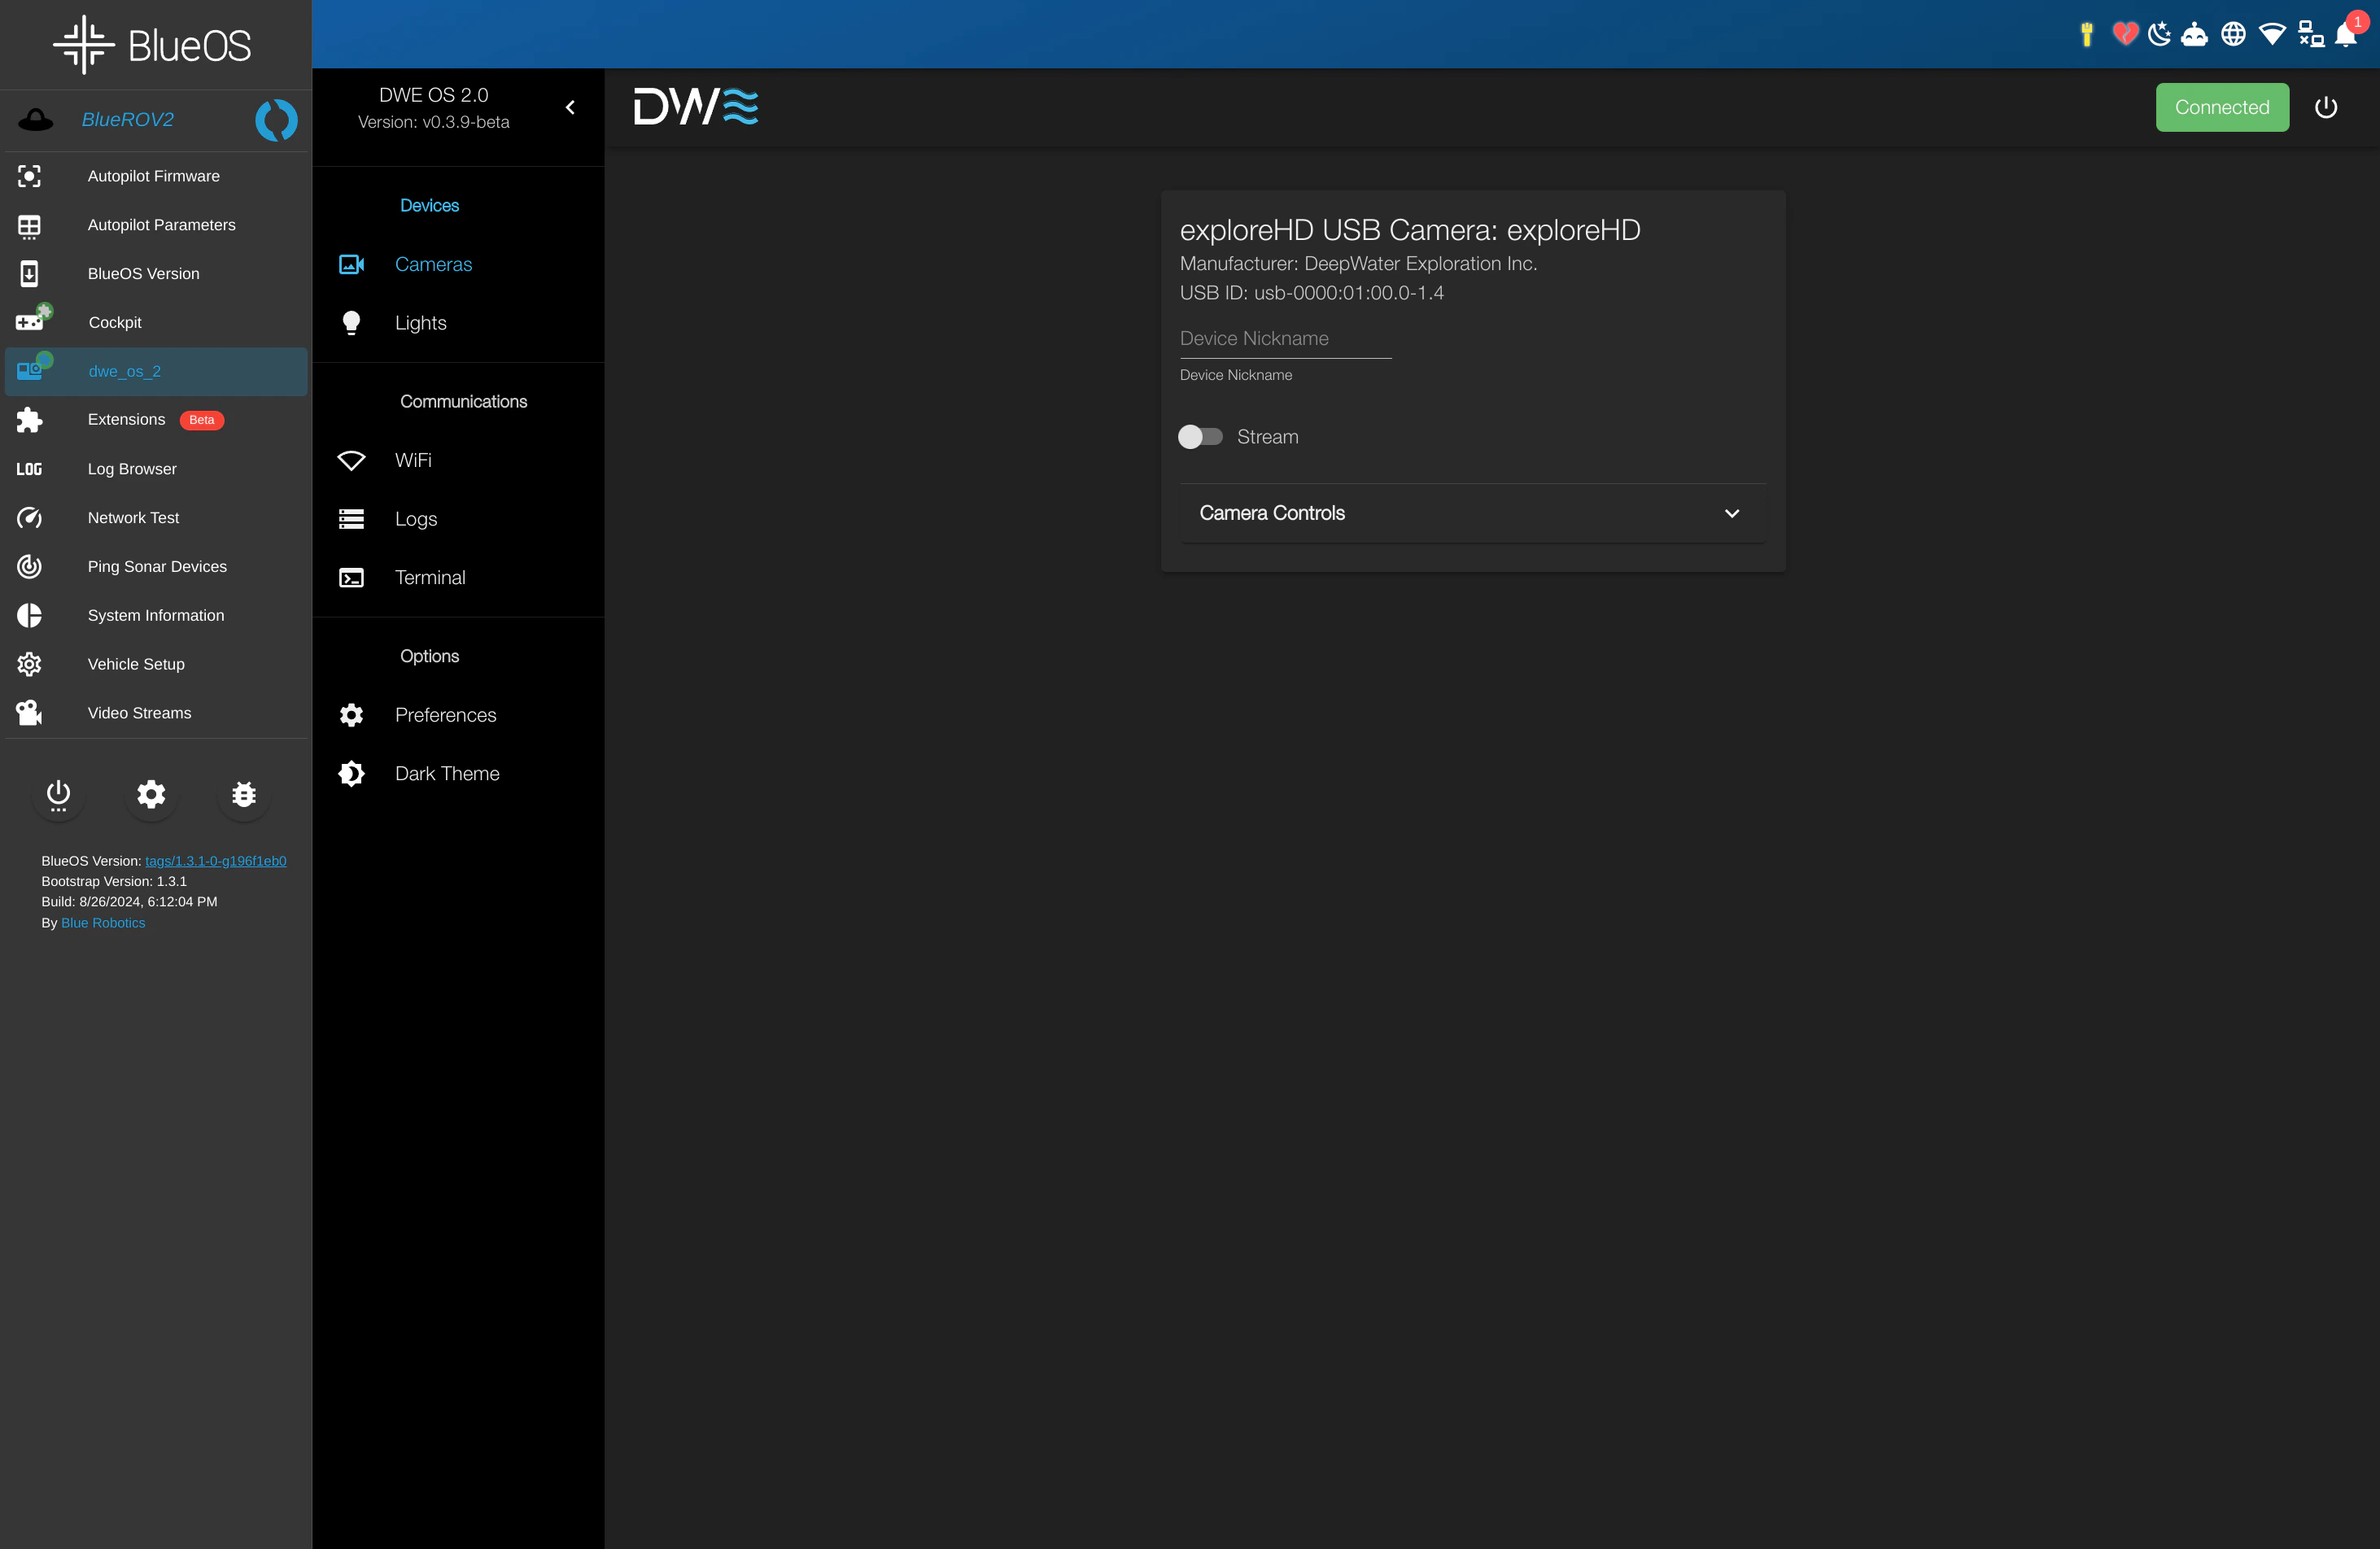Click the yellow pirate mode icon
The image size is (2380, 1549).
[2087, 35]
